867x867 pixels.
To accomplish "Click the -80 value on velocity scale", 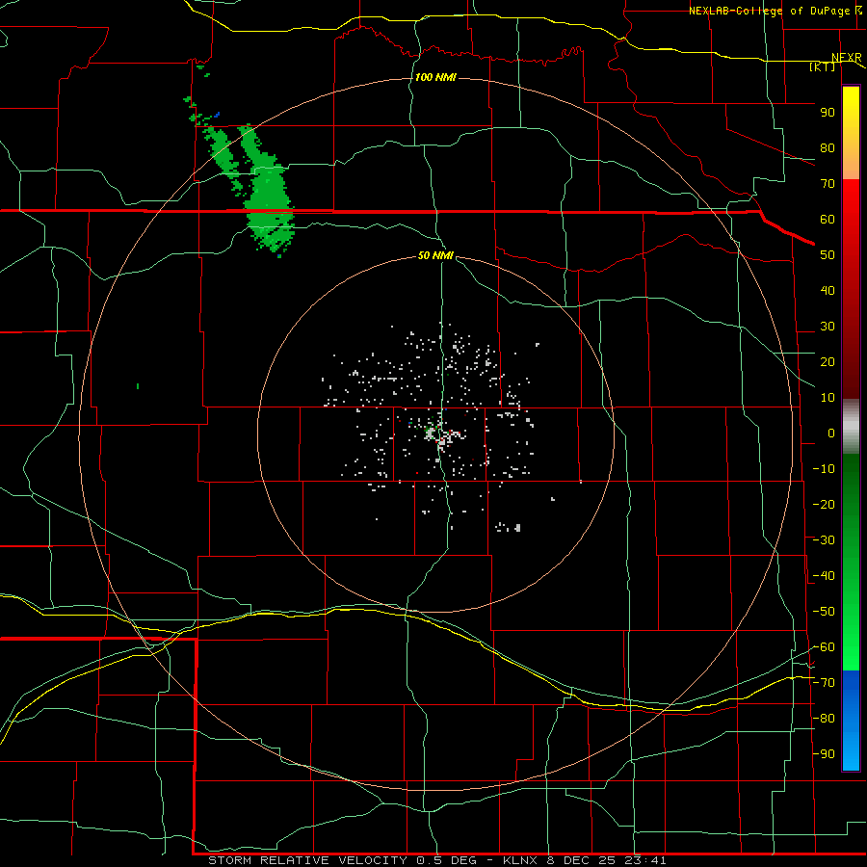I will click(x=824, y=719).
